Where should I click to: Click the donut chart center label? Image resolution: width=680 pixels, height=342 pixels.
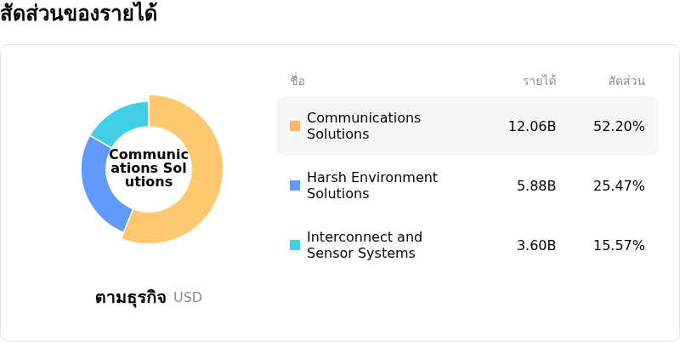coord(149,168)
